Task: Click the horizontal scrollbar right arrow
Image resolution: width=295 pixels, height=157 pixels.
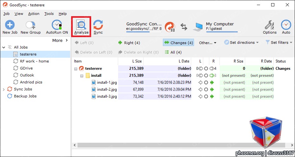Action: (292, 145)
